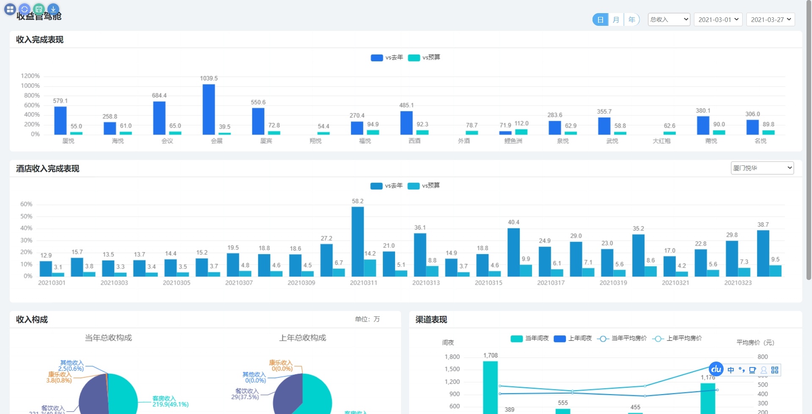Click the 餐饮收入 29(37.5%) label in 上年总收构成
Viewport: 812px width, 414px height.
click(245, 394)
